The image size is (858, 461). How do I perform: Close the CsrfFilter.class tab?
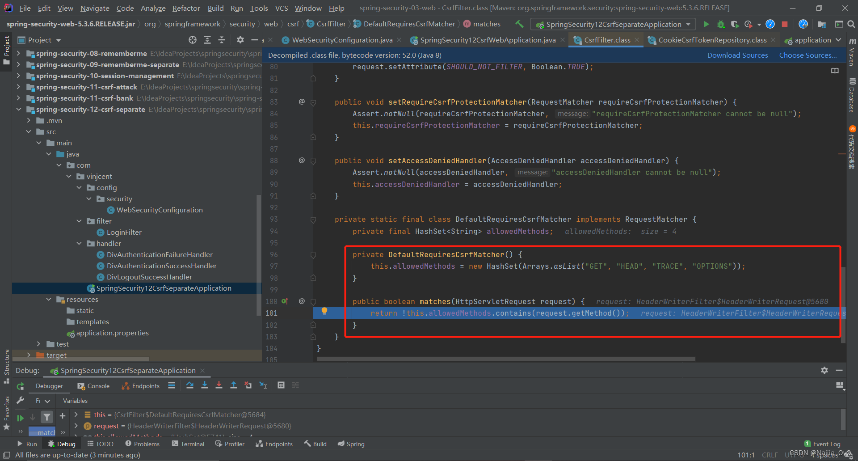(x=637, y=40)
